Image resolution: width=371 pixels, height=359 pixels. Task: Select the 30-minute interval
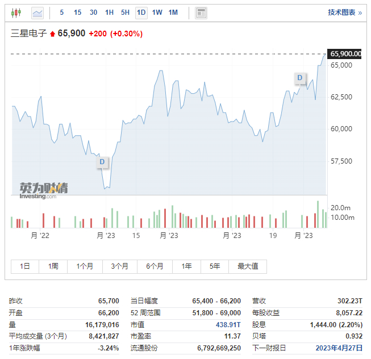tap(93, 12)
